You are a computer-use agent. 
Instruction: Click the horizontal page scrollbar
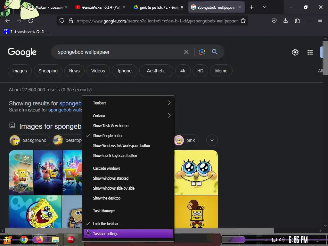[140, 231]
